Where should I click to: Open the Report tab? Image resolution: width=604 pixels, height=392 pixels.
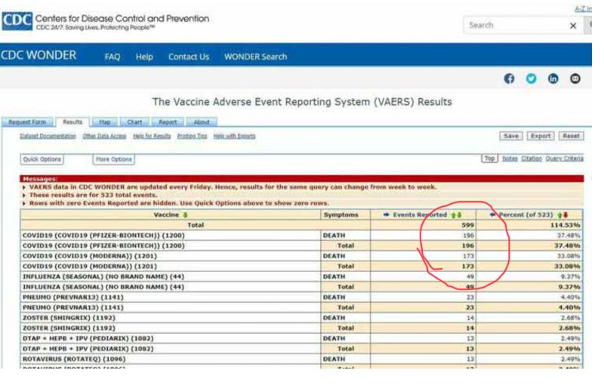click(x=168, y=122)
